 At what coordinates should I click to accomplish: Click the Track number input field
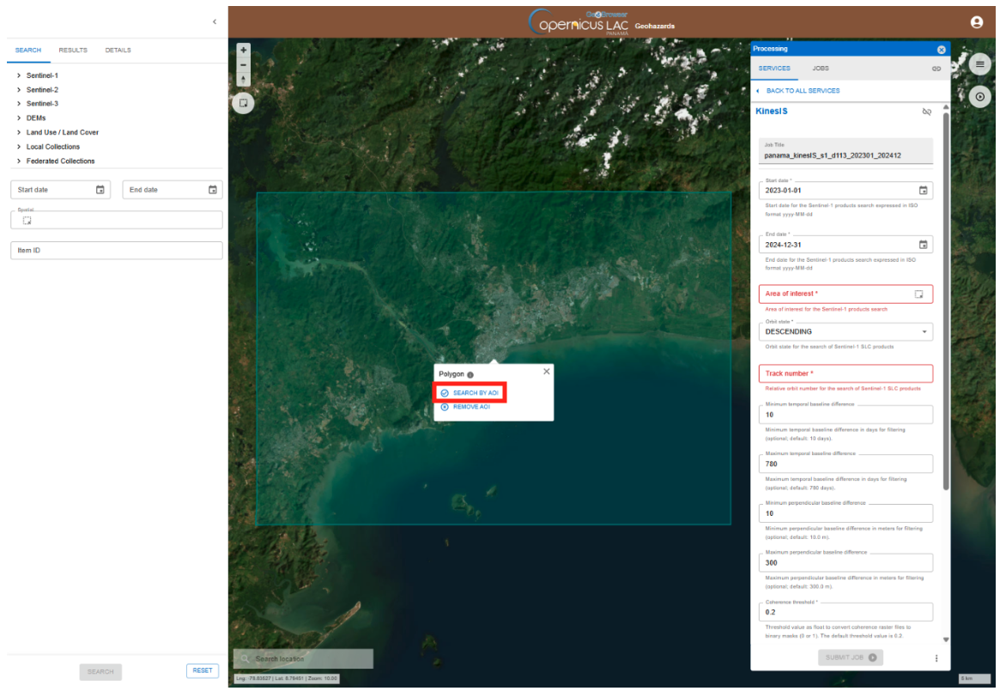(845, 373)
